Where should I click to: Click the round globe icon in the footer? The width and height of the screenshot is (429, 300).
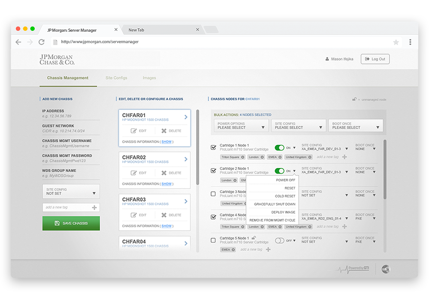click(x=386, y=270)
